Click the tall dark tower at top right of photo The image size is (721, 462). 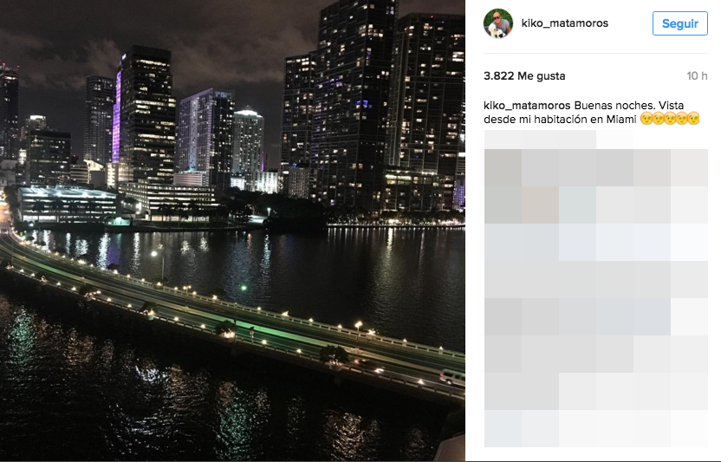[x=354, y=101]
